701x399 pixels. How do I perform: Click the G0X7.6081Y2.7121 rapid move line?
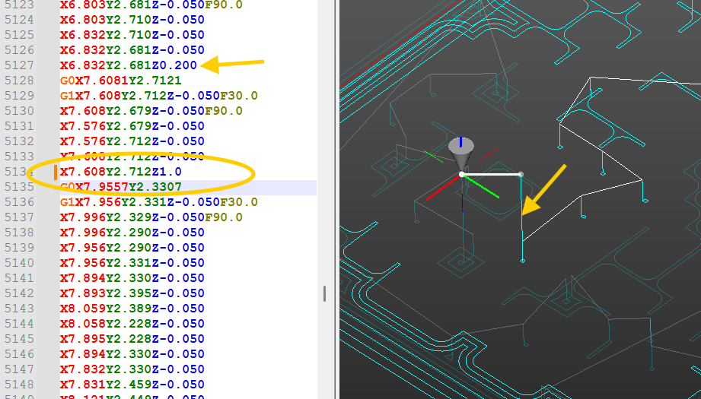pyautogui.click(x=120, y=81)
